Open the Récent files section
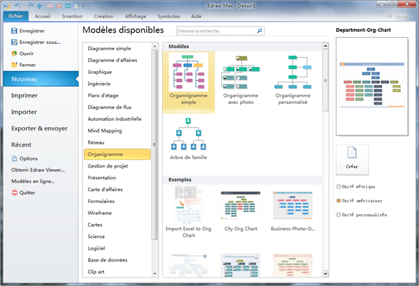Viewport: 419px width, 286px height. pyautogui.click(x=21, y=144)
